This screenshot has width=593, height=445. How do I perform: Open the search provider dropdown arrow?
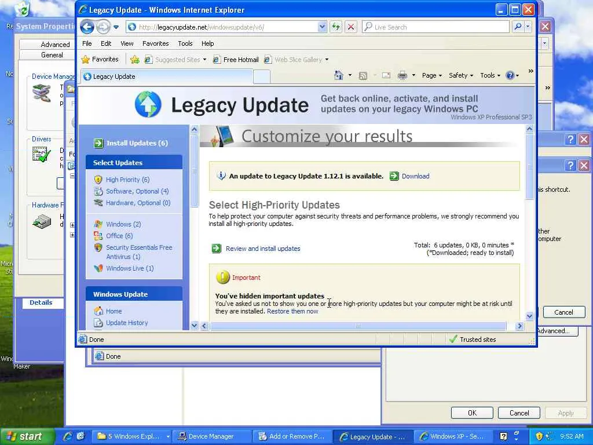pyautogui.click(x=528, y=27)
